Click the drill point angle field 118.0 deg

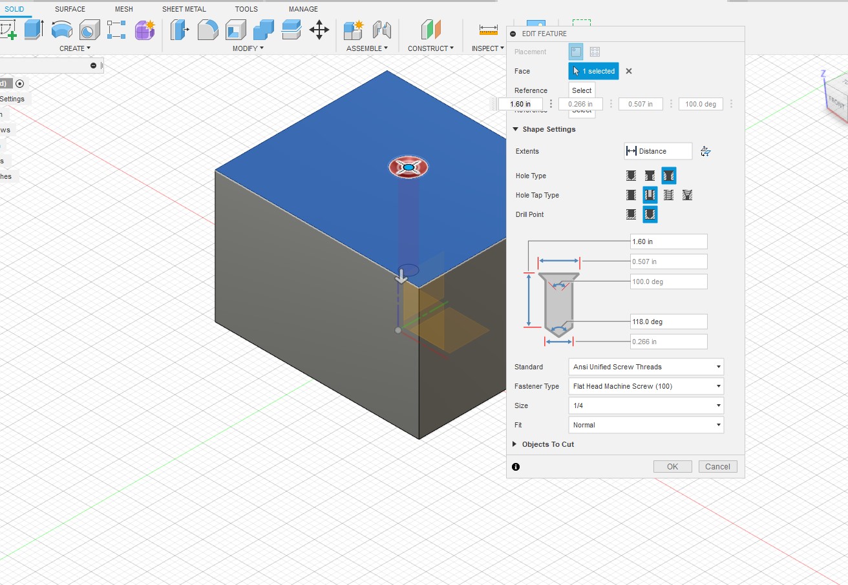click(669, 322)
